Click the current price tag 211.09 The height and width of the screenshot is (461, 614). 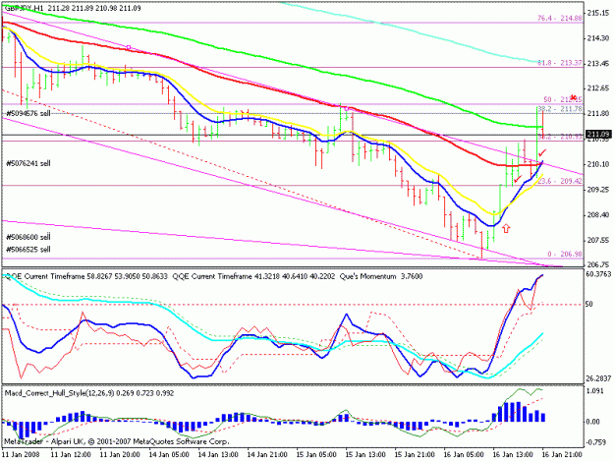pos(598,135)
